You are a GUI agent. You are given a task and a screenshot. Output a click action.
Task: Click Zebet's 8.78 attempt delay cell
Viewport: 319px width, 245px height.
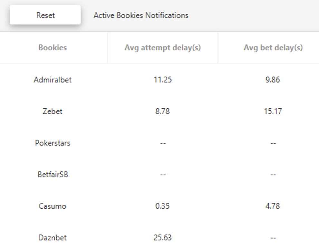162,111
